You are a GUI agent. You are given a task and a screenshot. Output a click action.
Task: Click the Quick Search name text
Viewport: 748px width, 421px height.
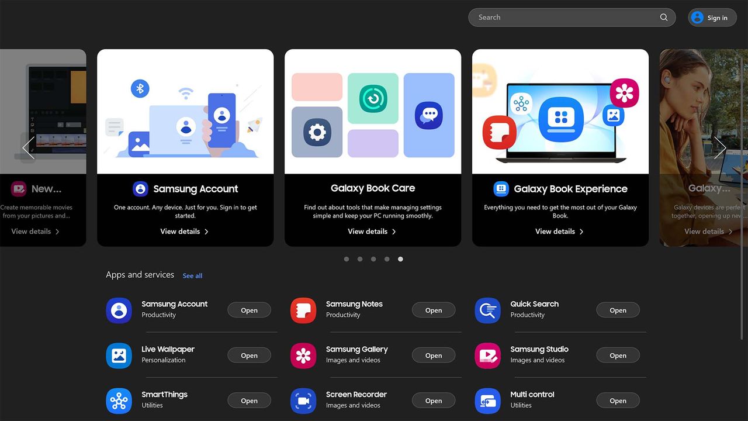[x=535, y=304]
